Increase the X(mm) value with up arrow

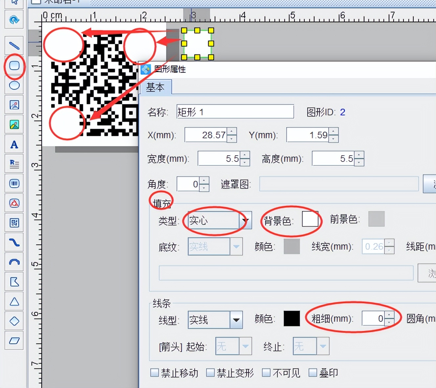[232, 131]
